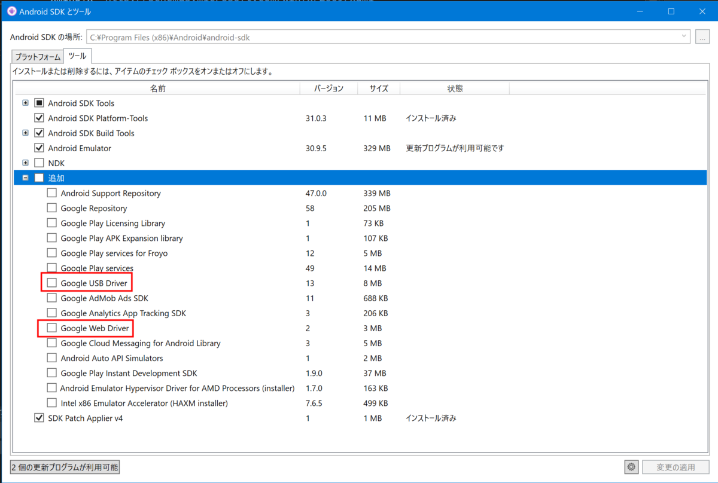This screenshot has height=483, width=718.
Task: Click the gear settings icon near Apply
Action: point(631,467)
